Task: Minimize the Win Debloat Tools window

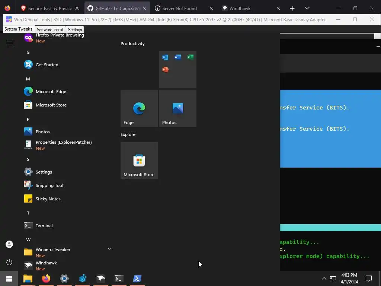Action: pos(338,19)
